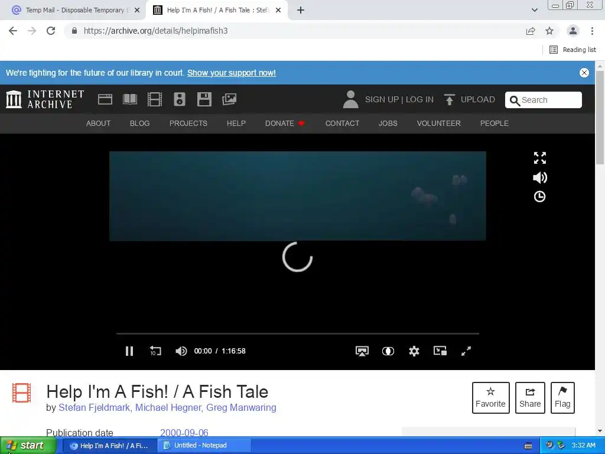
Task: Open a new browser tab
Action: [301, 10]
